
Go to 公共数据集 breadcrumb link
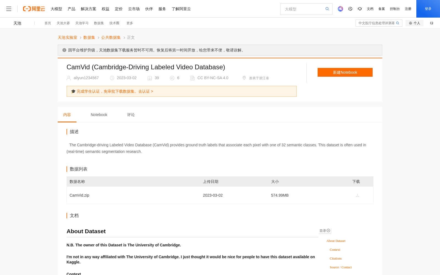[111, 37]
